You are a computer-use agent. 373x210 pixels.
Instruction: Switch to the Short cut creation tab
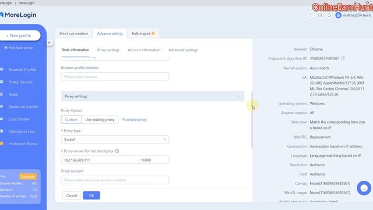coord(74,34)
